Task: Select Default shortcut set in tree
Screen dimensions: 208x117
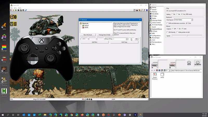Action: pos(85,25)
